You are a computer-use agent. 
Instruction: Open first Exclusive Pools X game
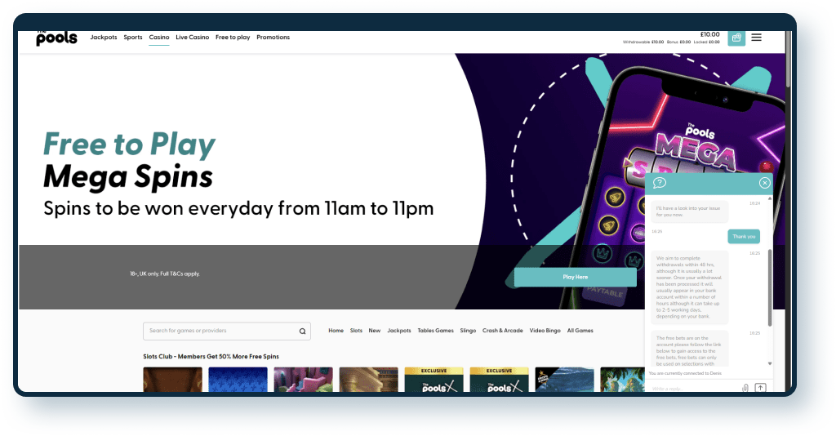coord(434,380)
